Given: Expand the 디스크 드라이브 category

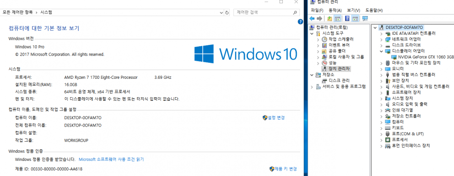Looking at the screenshot, I should 381,45.
